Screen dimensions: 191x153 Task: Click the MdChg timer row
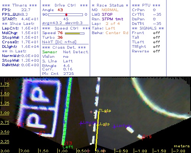point(20,33)
